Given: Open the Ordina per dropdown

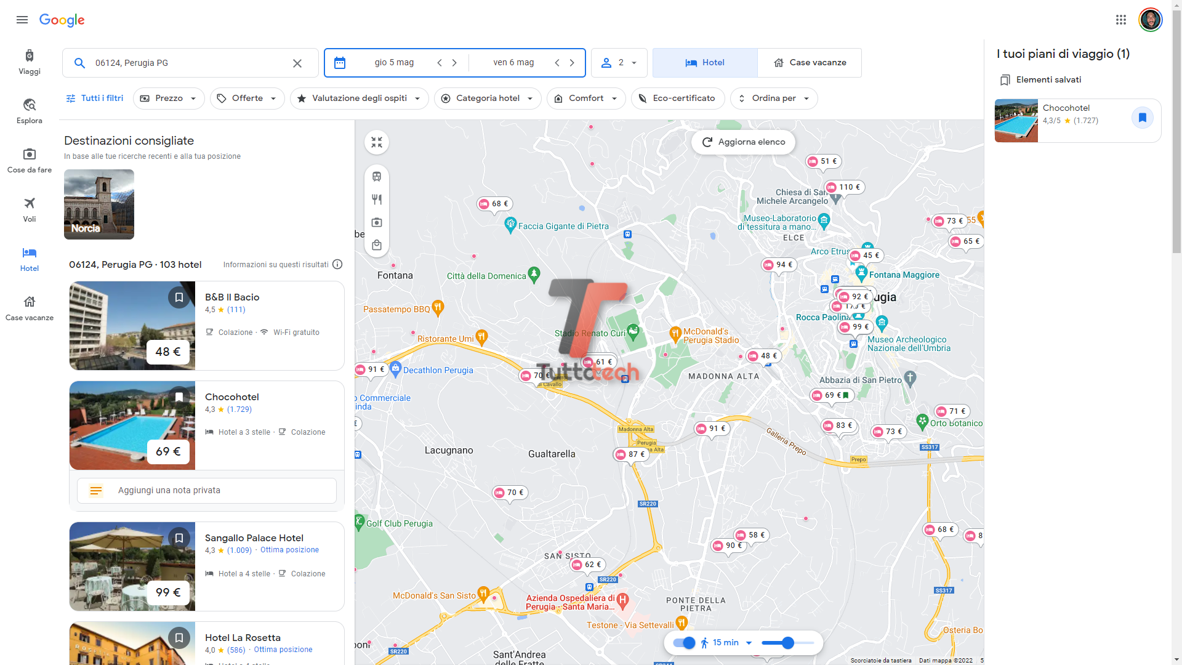Looking at the screenshot, I should (774, 99).
